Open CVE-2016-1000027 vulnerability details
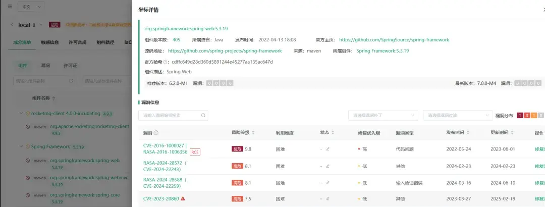The image size is (545, 207). [x=165, y=148]
